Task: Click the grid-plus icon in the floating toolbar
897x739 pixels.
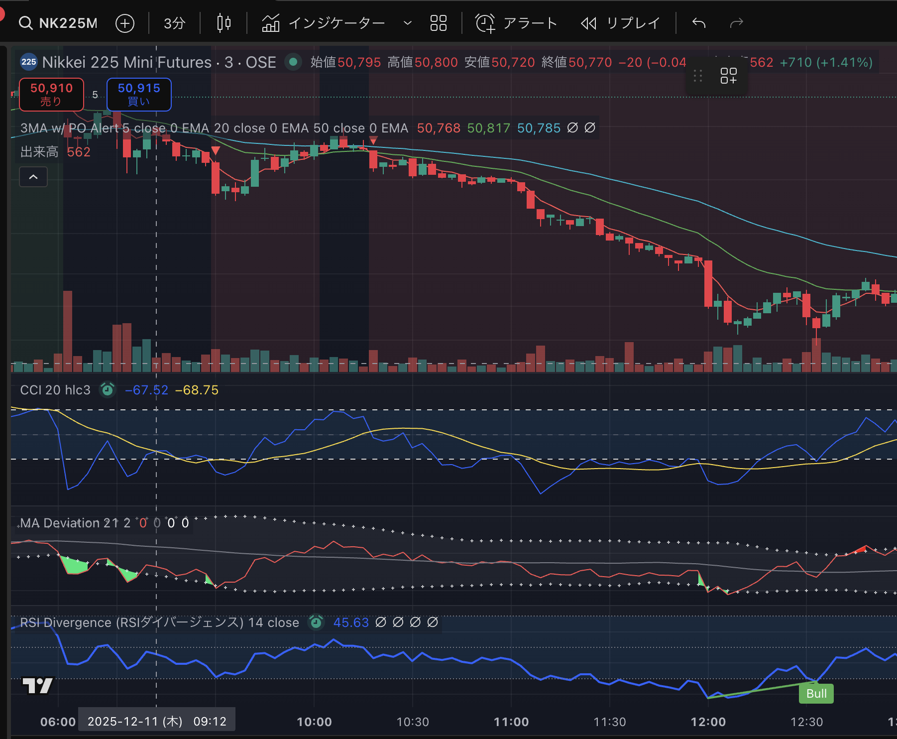Action: [x=728, y=76]
